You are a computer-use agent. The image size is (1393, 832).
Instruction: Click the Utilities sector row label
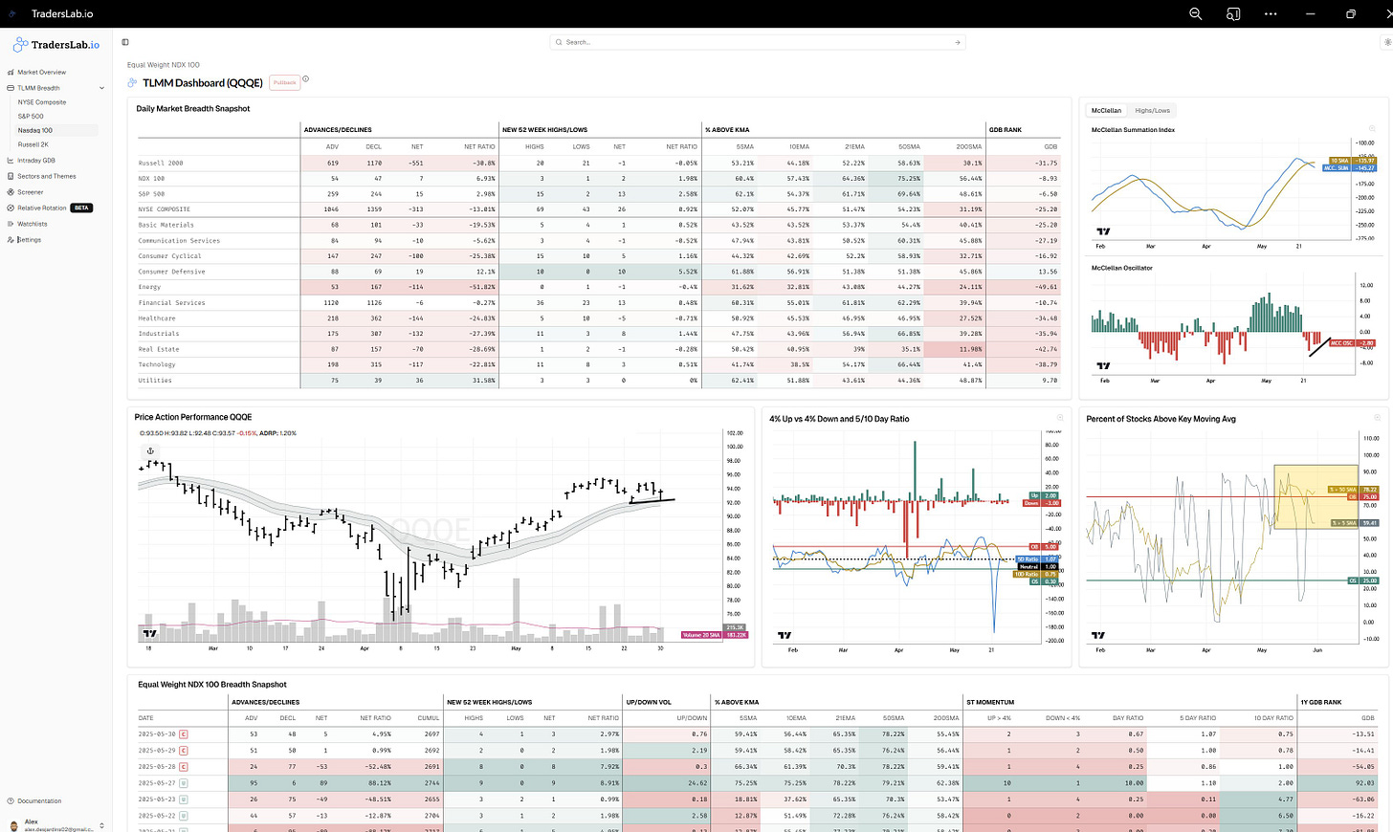click(155, 381)
